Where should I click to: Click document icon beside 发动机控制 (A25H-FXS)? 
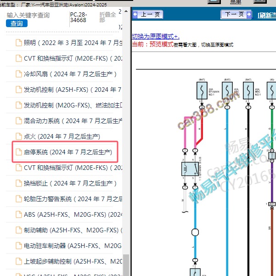[19, 90]
